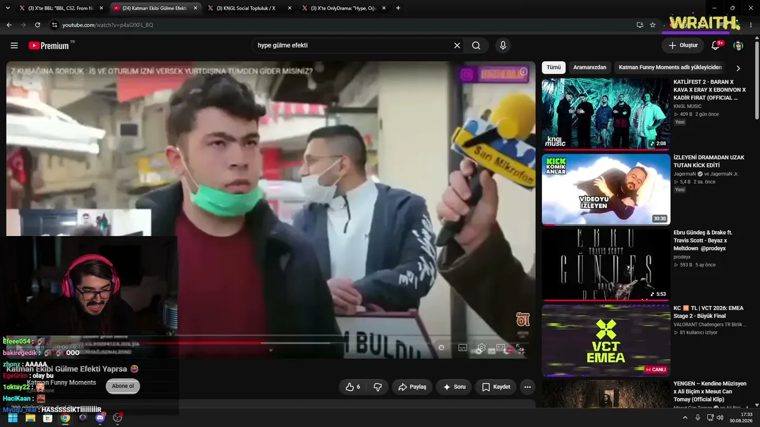Pause the video using the player pause button
This screenshot has width=760, height=427.
pos(441,348)
